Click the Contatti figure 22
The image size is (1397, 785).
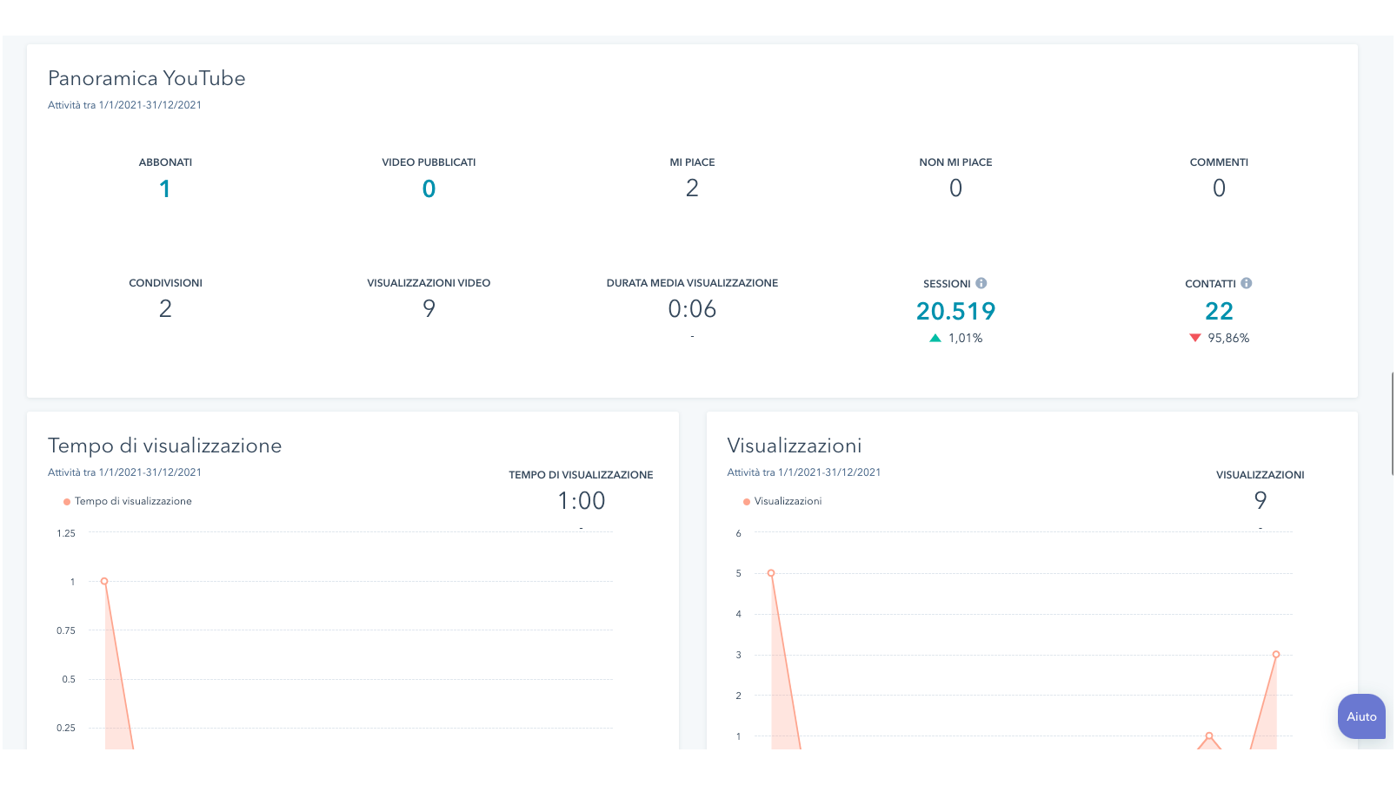(x=1219, y=311)
